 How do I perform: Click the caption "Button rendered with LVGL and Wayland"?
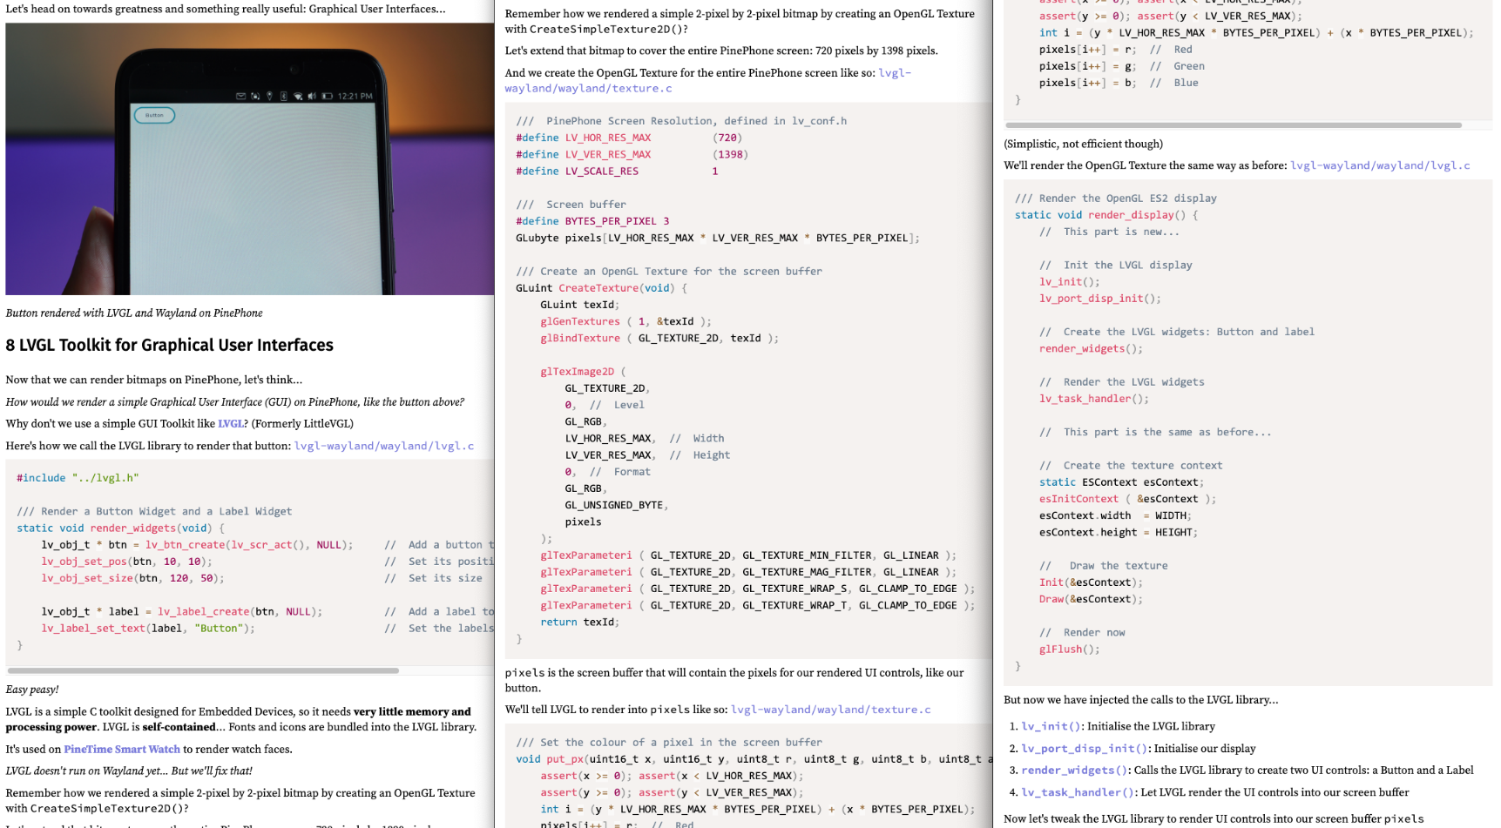pos(134,313)
